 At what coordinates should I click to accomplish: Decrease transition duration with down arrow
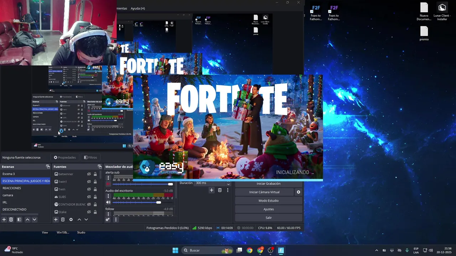point(228,185)
